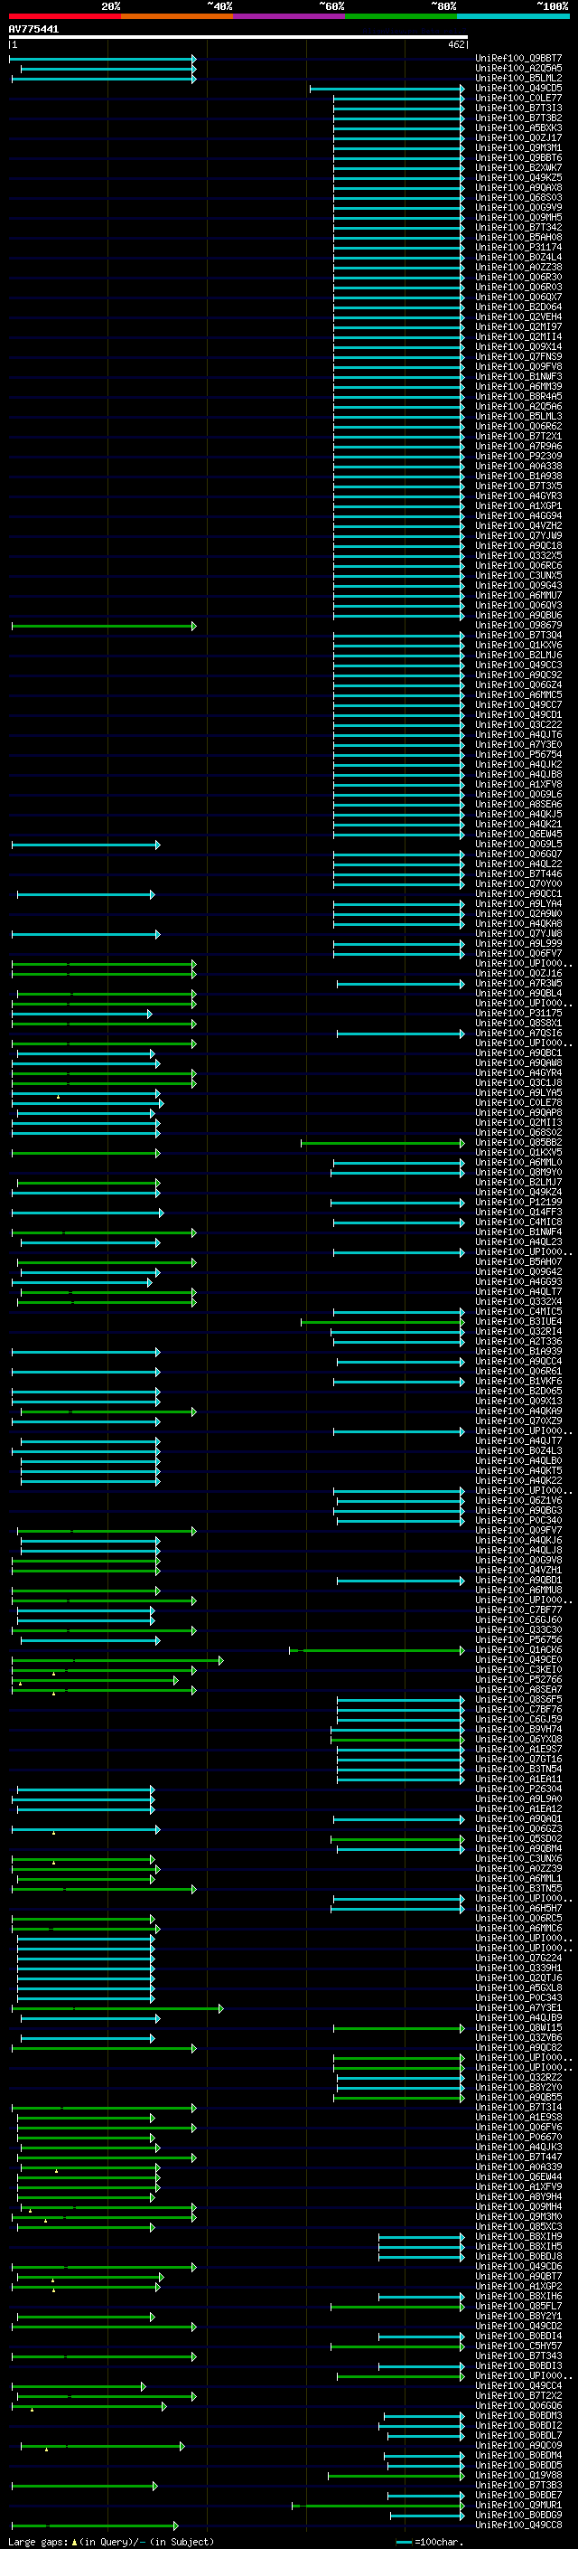This screenshot has width=578, height=2549.
Task: Open hit UniRef100_Q49CD5
Action: pyautogui.click(x=517, y=88)
